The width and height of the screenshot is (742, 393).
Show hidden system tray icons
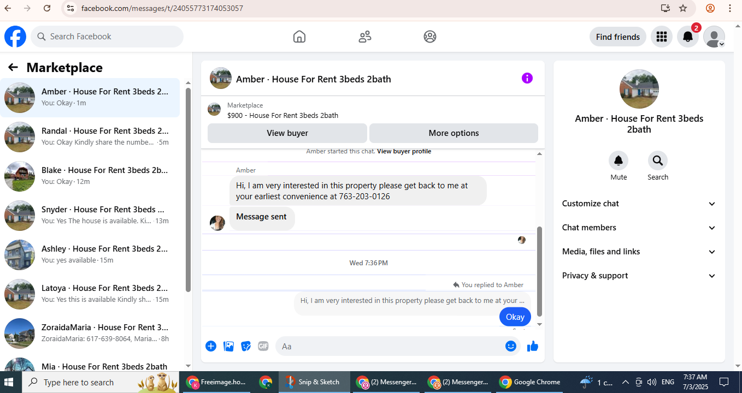pos(626,382)
